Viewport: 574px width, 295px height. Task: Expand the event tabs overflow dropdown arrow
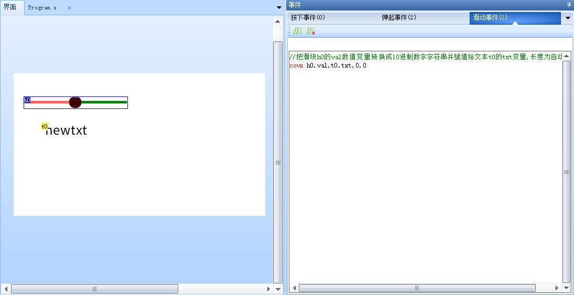[x=568, y=18]
